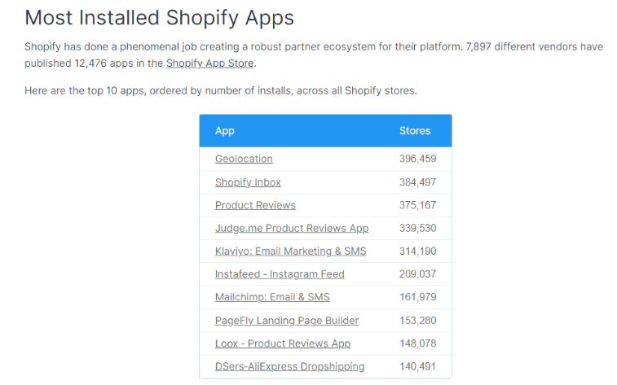The height and width of the screenshot is (385, 617).
Task: Select the 209,037 stores value
Action: [x=417, y=274]
